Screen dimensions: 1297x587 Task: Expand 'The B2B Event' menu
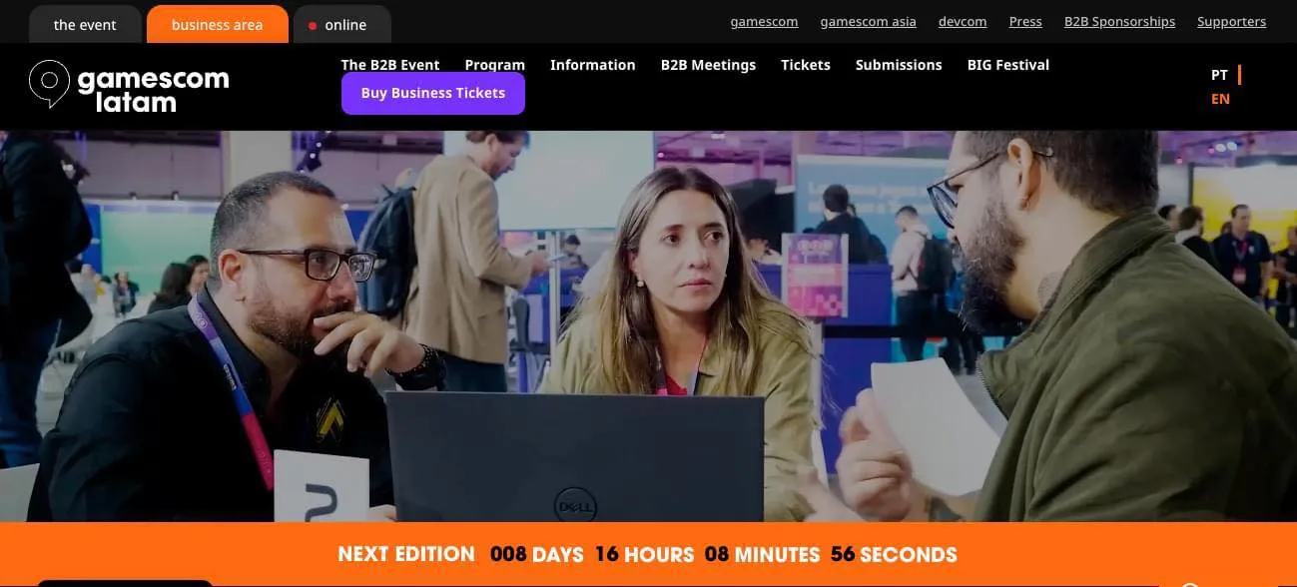point(390,64)
